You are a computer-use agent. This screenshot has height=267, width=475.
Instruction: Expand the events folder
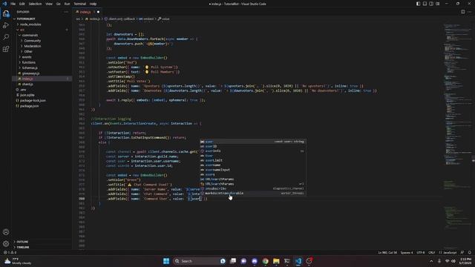pos(27,57)
